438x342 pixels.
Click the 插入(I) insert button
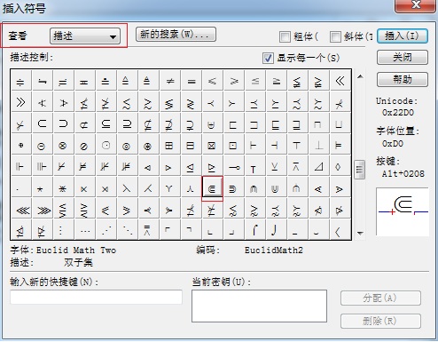coord(403,36)
